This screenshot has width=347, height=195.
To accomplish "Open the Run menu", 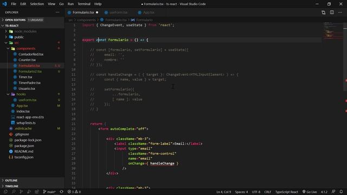I will pyautogui.click(x=70, y=4).
